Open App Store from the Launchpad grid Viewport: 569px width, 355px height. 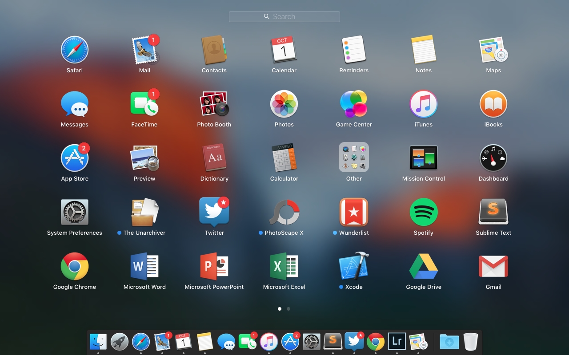click(x=75, y=158)
